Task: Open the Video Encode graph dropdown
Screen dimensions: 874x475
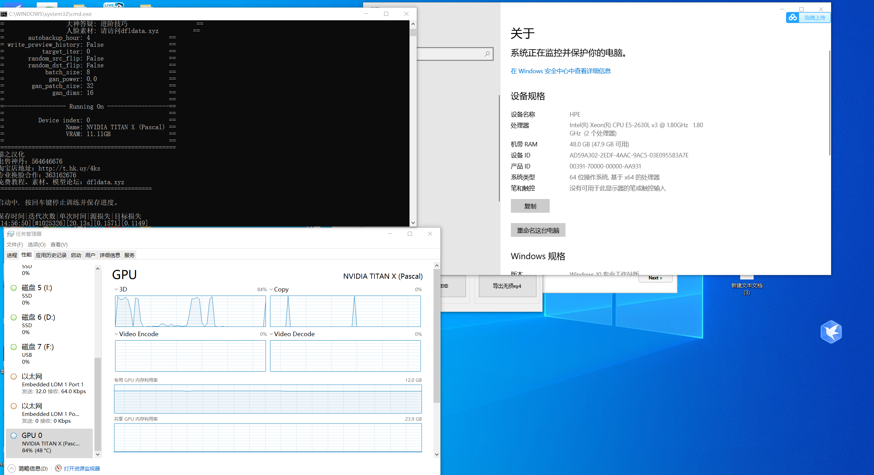Action: click(136, 334)
